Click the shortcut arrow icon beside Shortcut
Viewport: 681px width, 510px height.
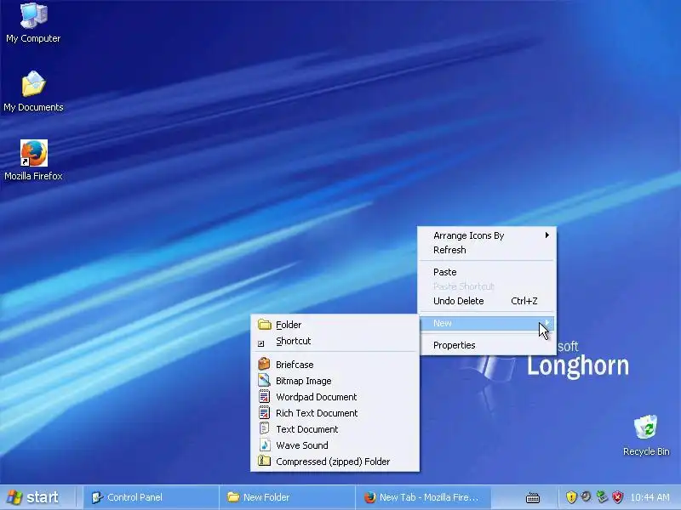(261, 343)
